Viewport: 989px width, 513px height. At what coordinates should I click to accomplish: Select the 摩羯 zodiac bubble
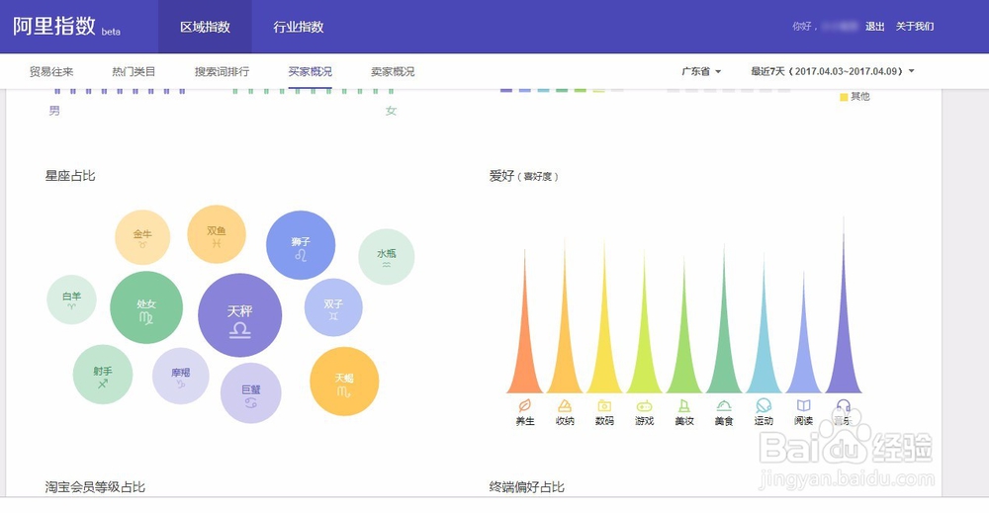tap(181, 376)
